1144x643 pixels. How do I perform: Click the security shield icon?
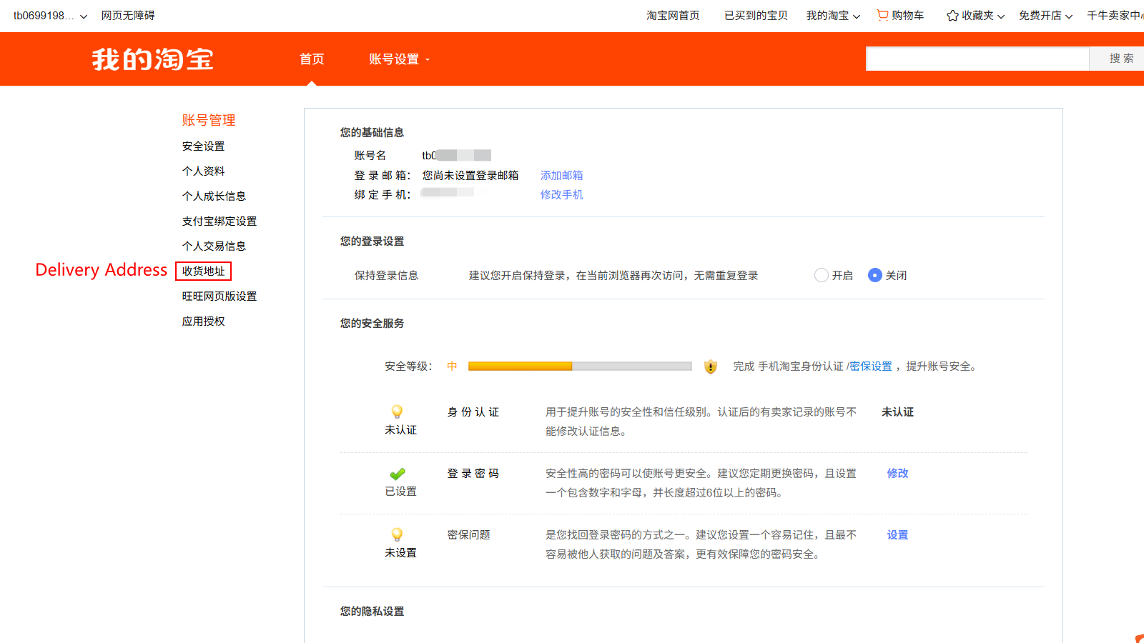tap(710, 367)
